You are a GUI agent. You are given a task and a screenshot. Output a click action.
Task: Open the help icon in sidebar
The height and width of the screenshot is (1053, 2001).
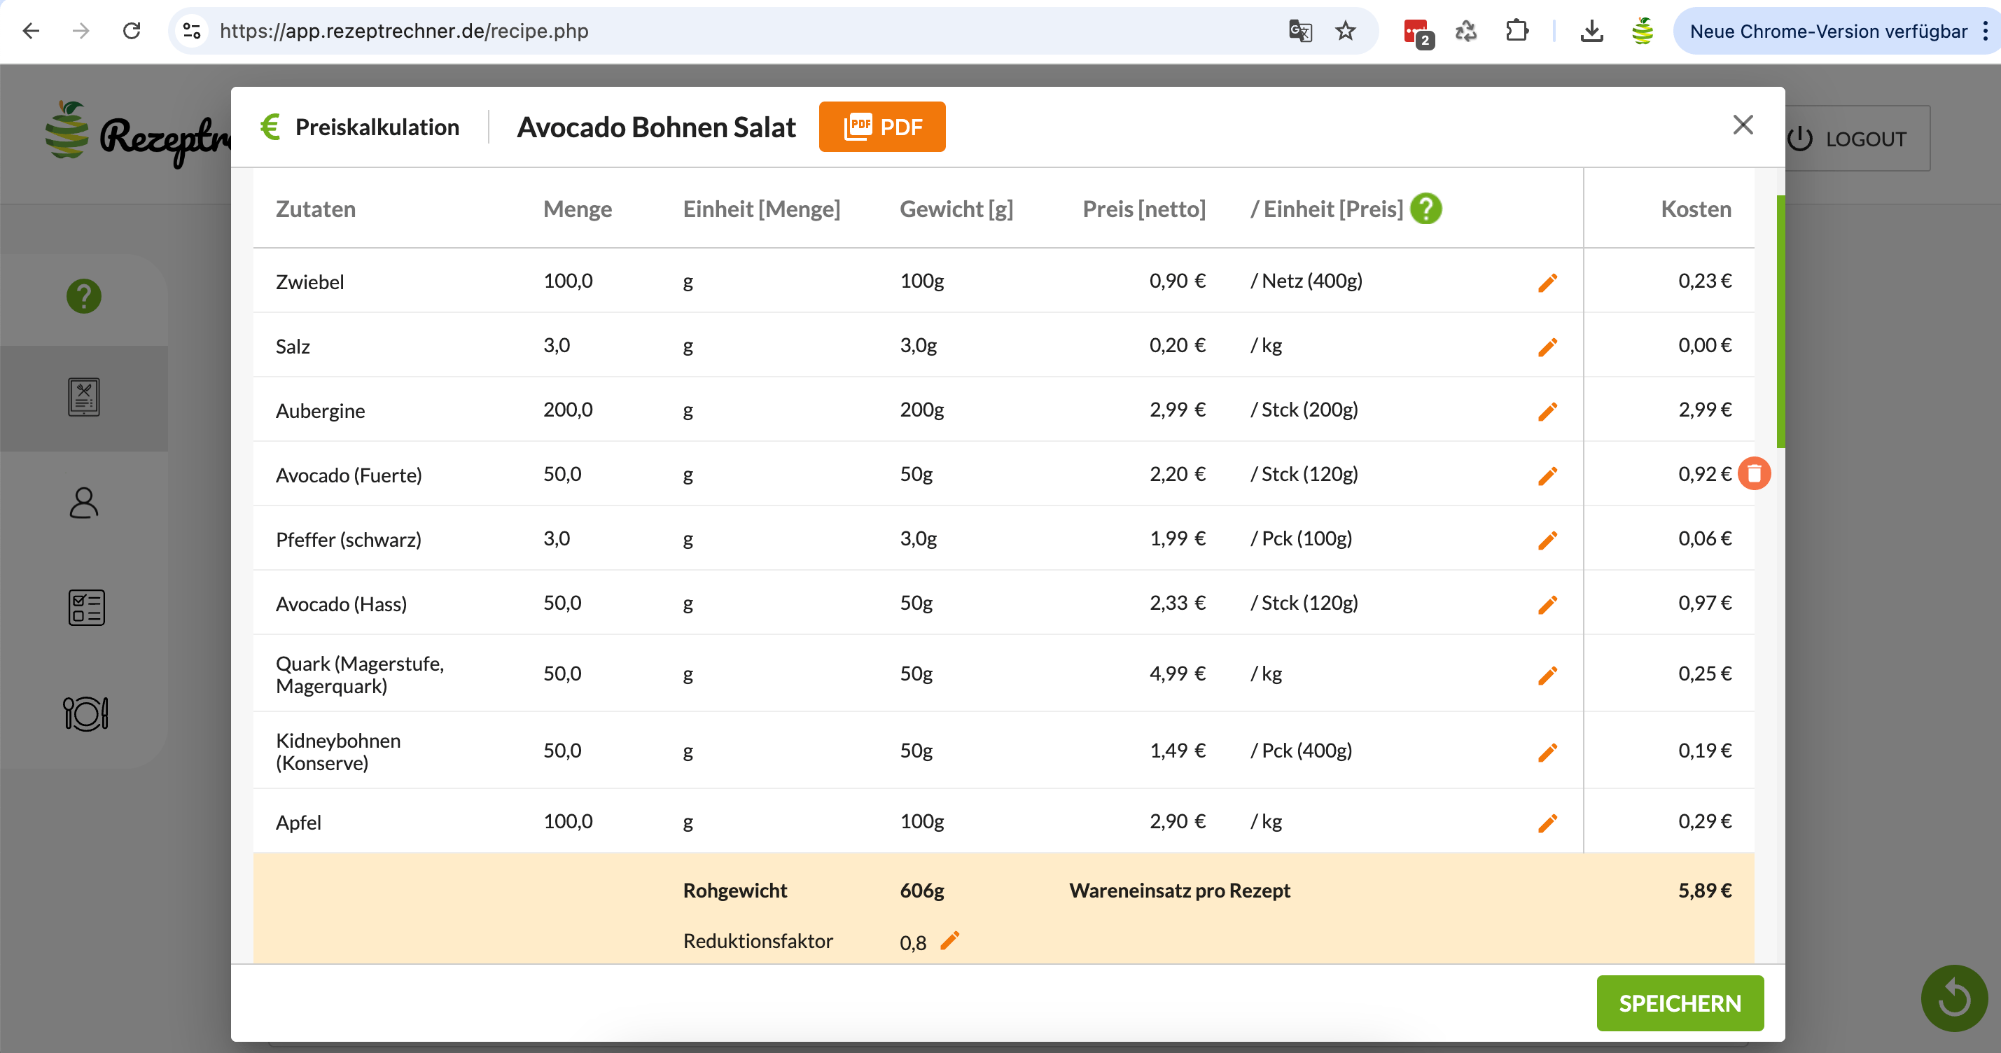84,296
